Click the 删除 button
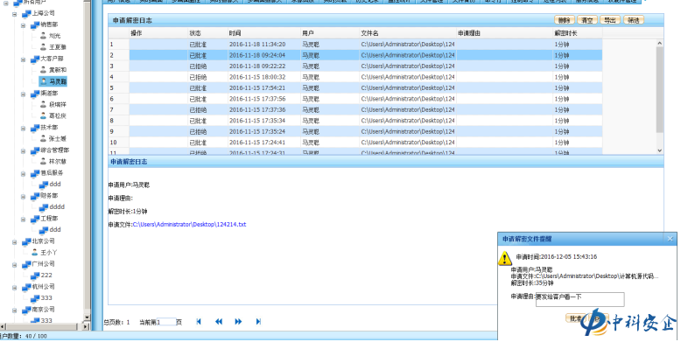 (565, 20)
